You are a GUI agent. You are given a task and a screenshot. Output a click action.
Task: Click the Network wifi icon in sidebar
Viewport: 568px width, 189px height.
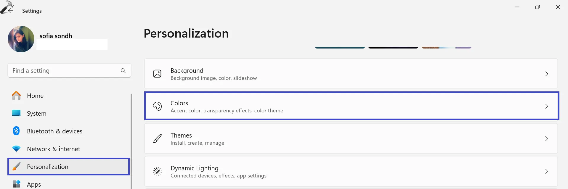tap(16, 148)
